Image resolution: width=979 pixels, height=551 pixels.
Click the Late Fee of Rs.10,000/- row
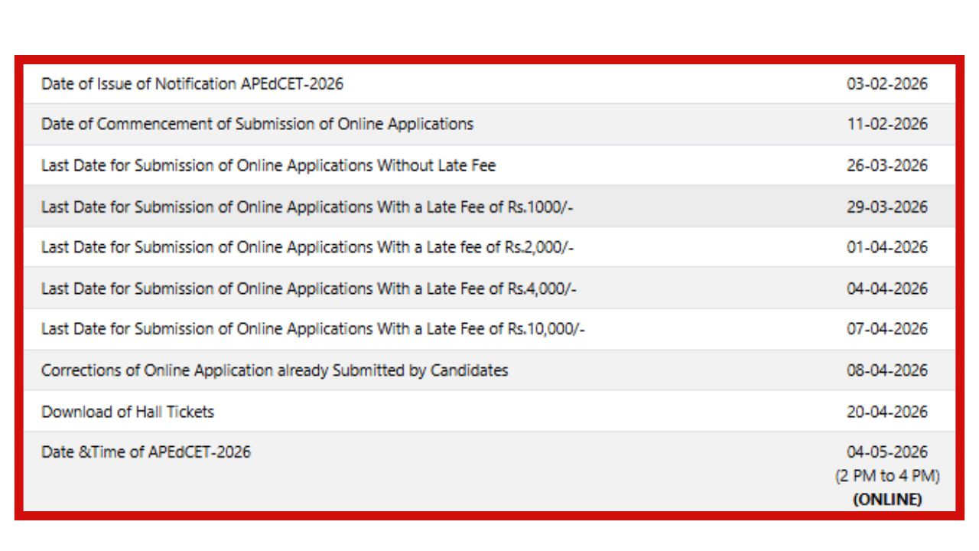coord(313,329)
